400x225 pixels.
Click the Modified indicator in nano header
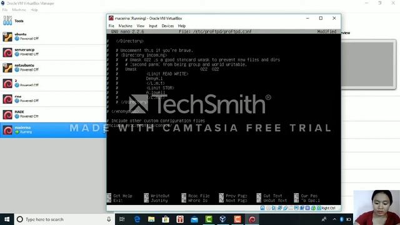coord(327,32)
